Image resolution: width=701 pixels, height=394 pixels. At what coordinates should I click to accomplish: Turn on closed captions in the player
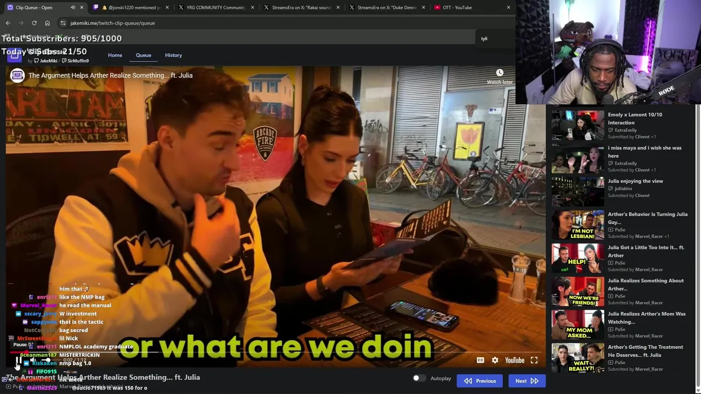(x=480, y=360)
